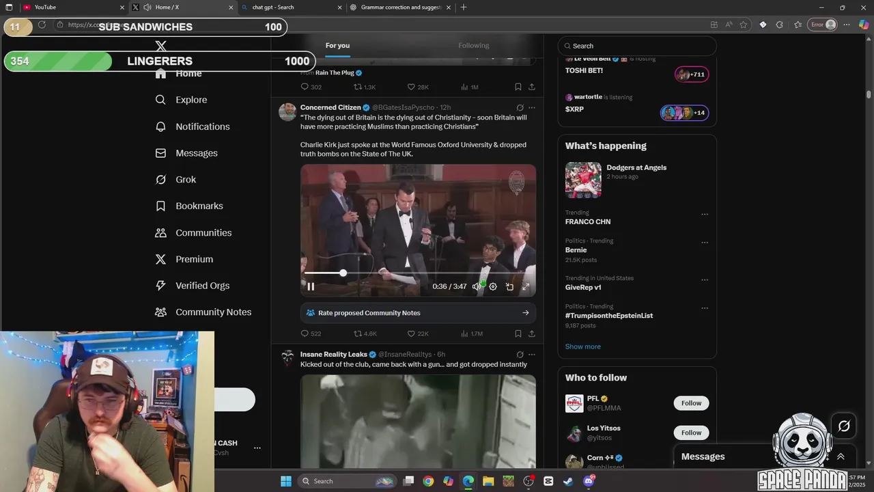874x492 pixels.
Task: Open video settings gear
Action: [x=493, y=287]
